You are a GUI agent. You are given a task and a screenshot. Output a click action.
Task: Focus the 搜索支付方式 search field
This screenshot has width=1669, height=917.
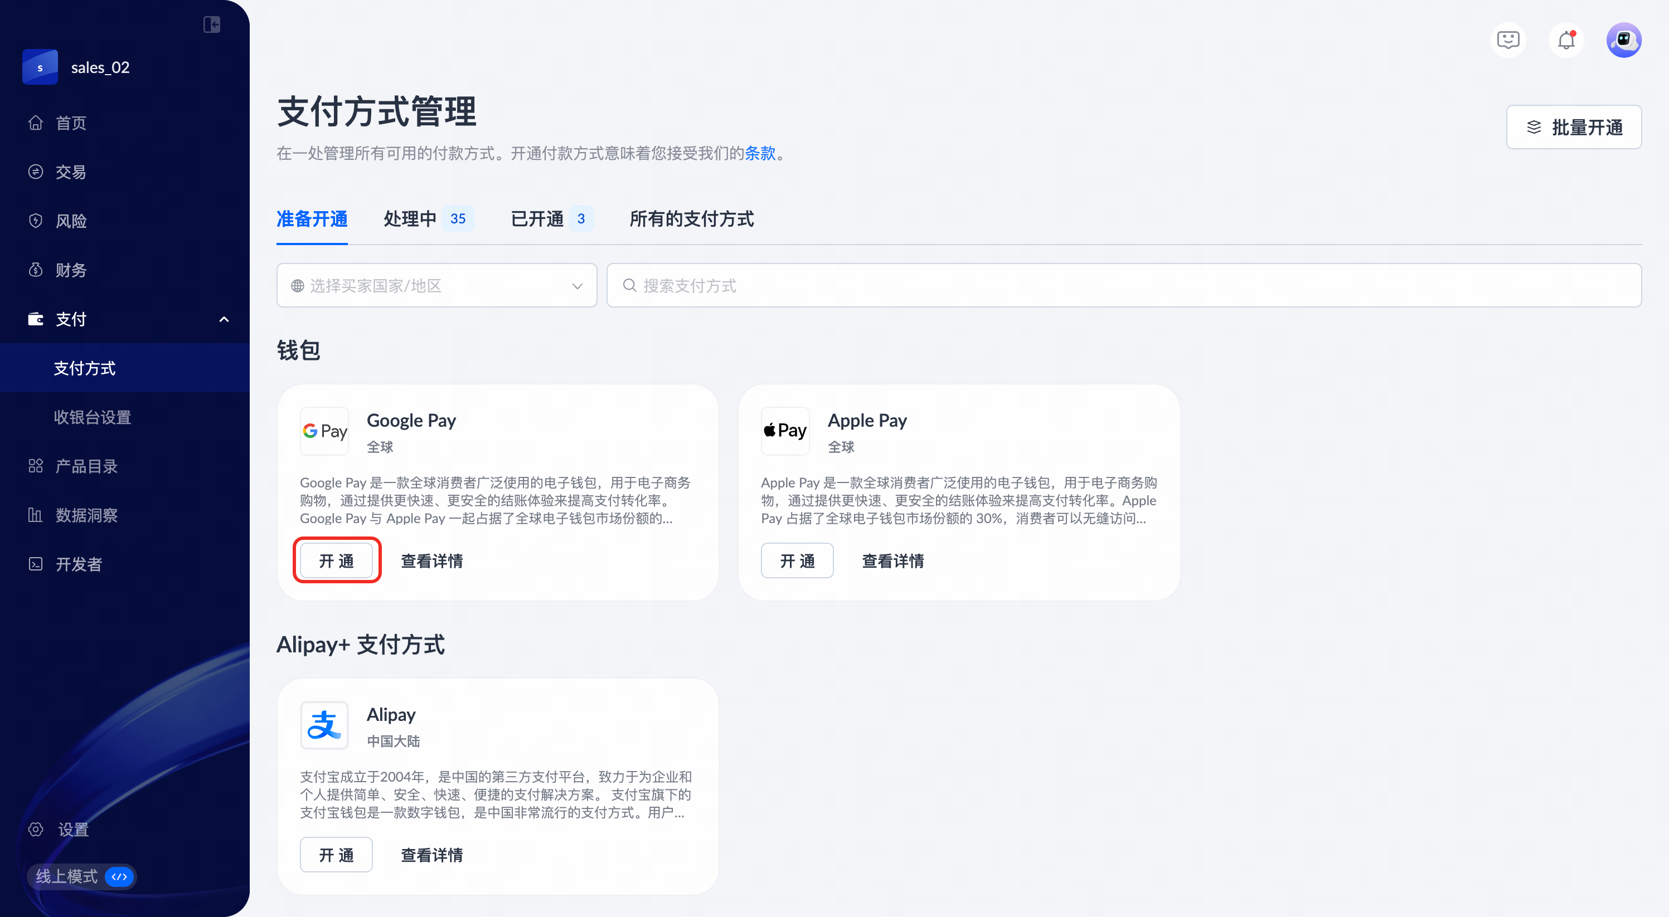coord(1124,286)
